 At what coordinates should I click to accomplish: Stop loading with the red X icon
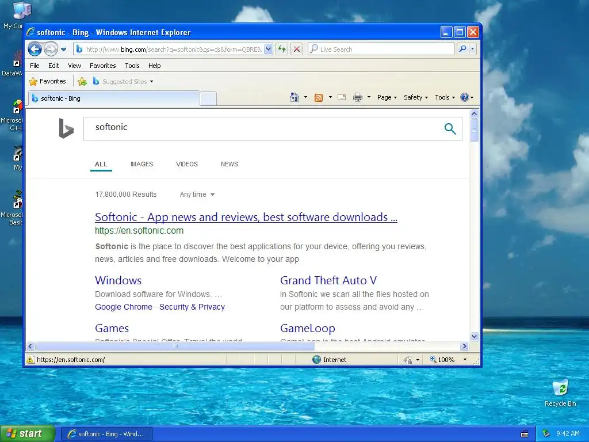[x=297, y=49]
